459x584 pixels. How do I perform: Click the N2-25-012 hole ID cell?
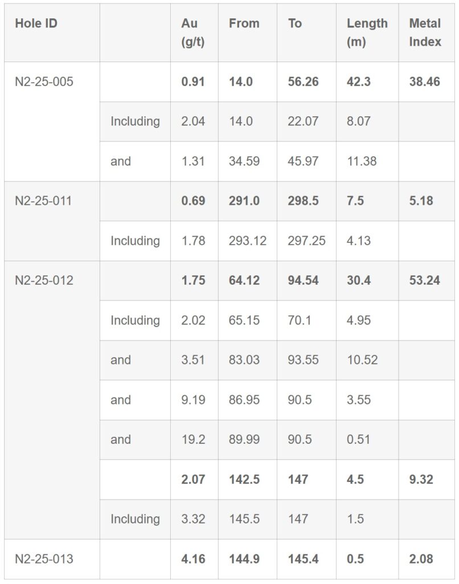point(44,281)
